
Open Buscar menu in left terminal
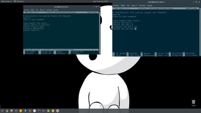[x=42, y=10]
